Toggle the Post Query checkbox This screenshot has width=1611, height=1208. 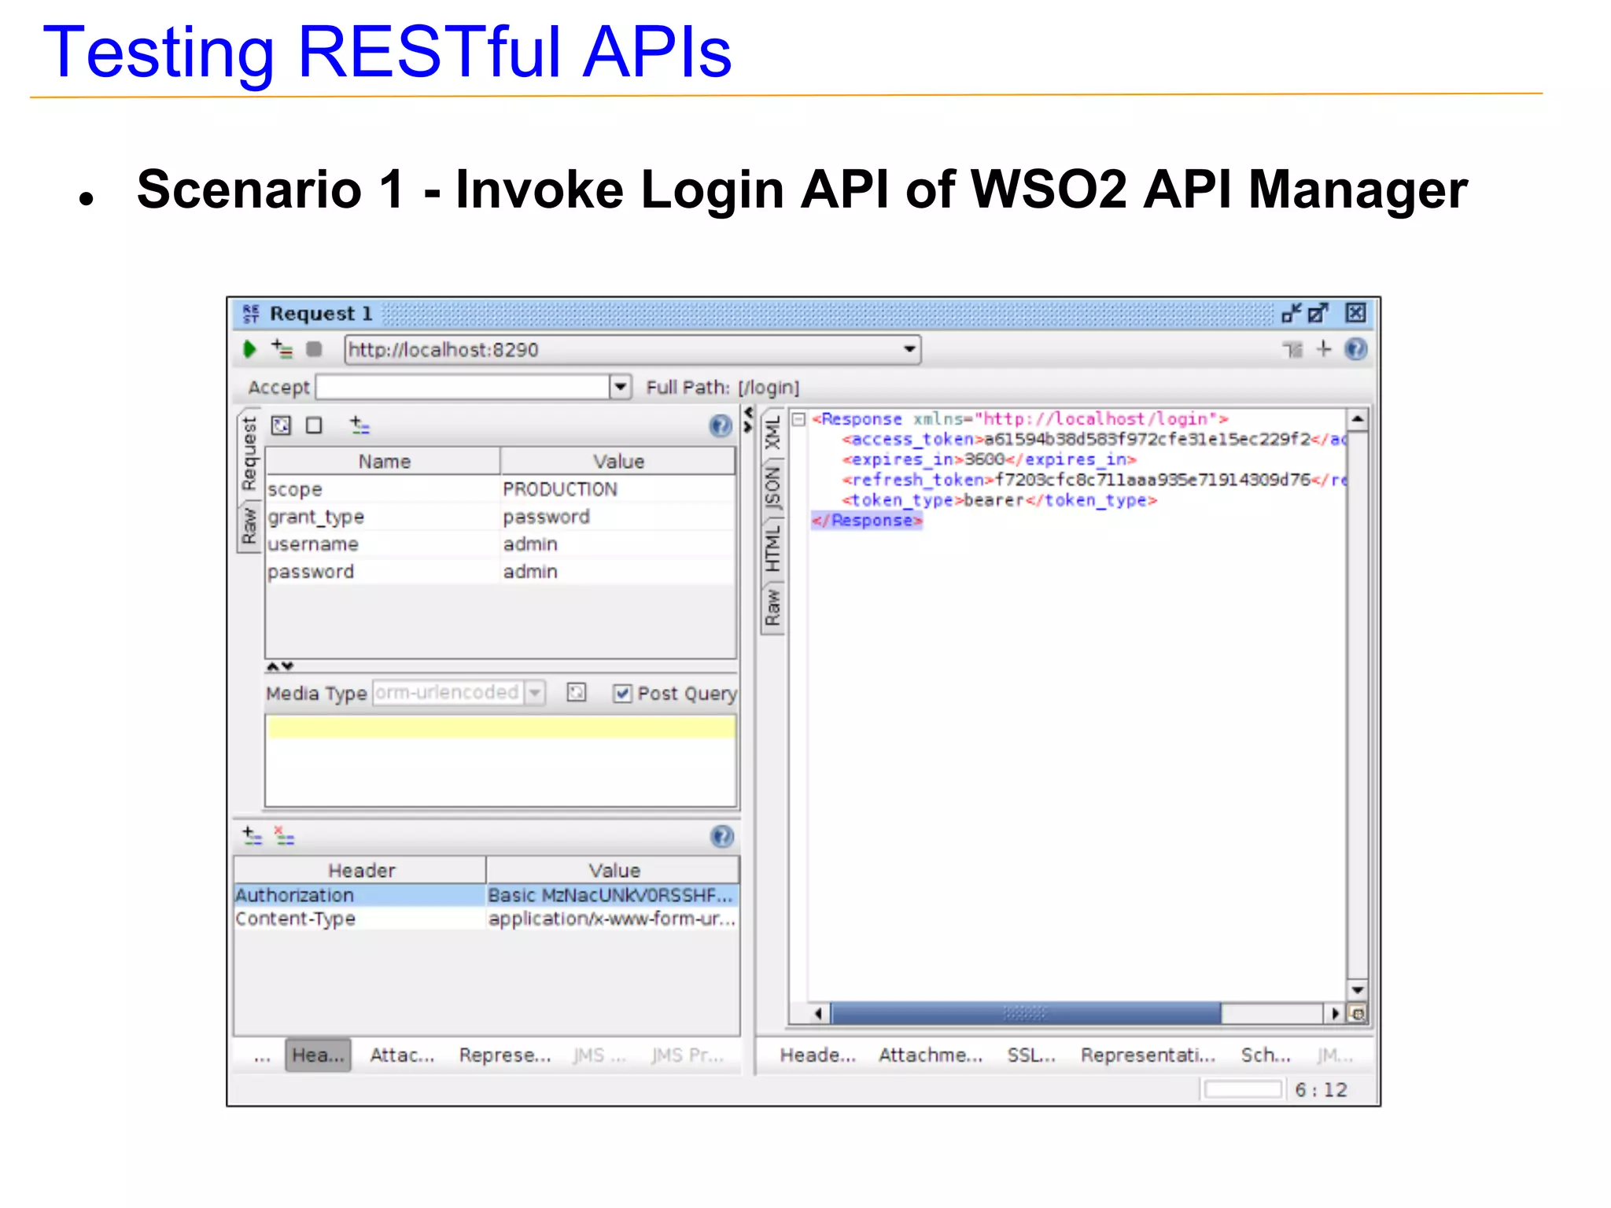pos(622,693)
